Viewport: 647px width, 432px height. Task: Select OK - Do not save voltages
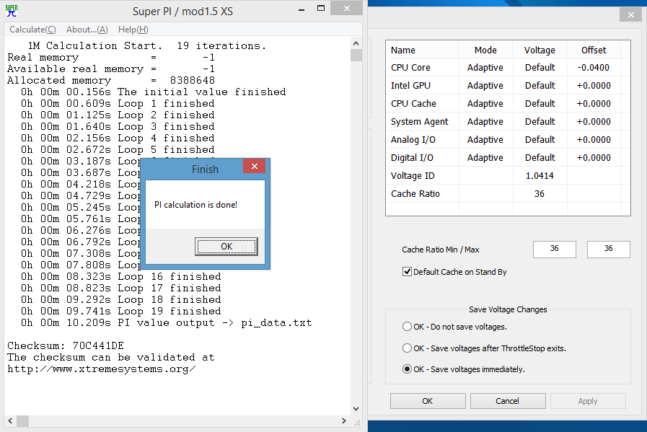click(407, 327)
